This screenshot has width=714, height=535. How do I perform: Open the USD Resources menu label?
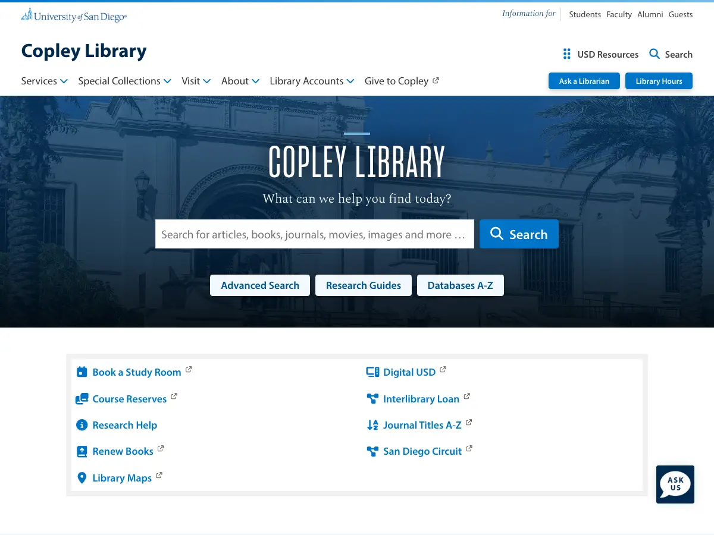tap(608, 54)
